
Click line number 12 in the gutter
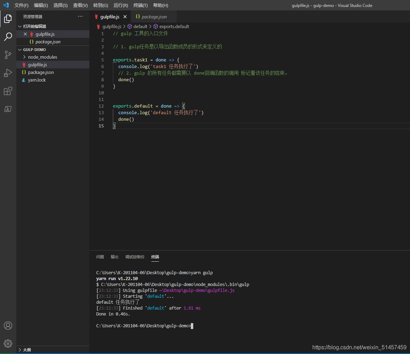[x=101, y=106]
